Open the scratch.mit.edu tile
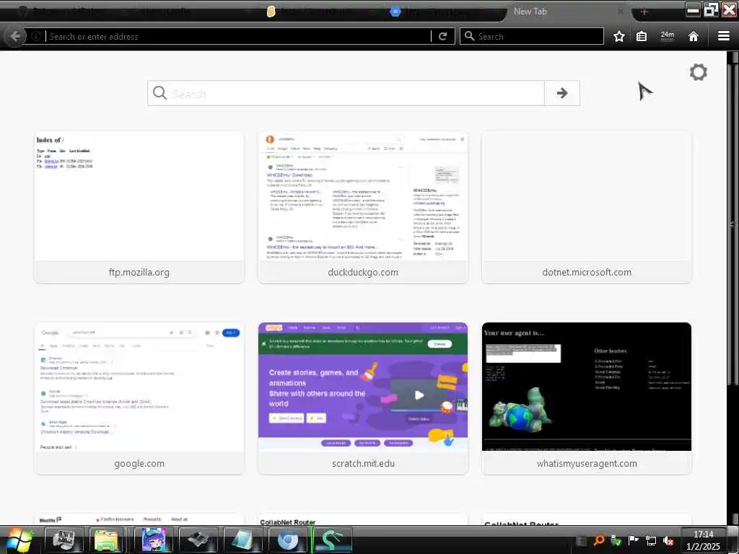 point(363,398)
